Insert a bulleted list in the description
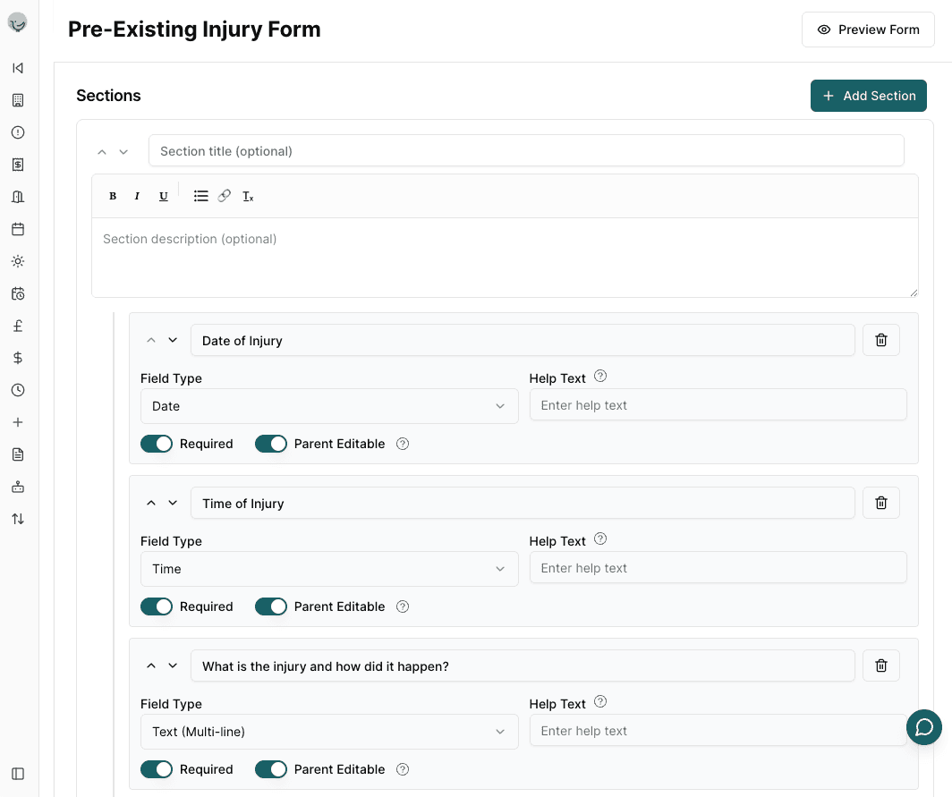The image size is (952, 797). (x=200, y=196)
